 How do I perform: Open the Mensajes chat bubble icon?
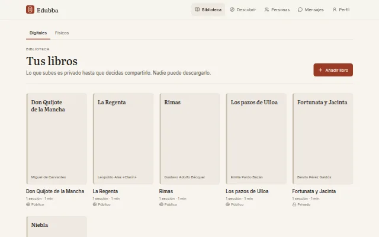click(300, 9)
